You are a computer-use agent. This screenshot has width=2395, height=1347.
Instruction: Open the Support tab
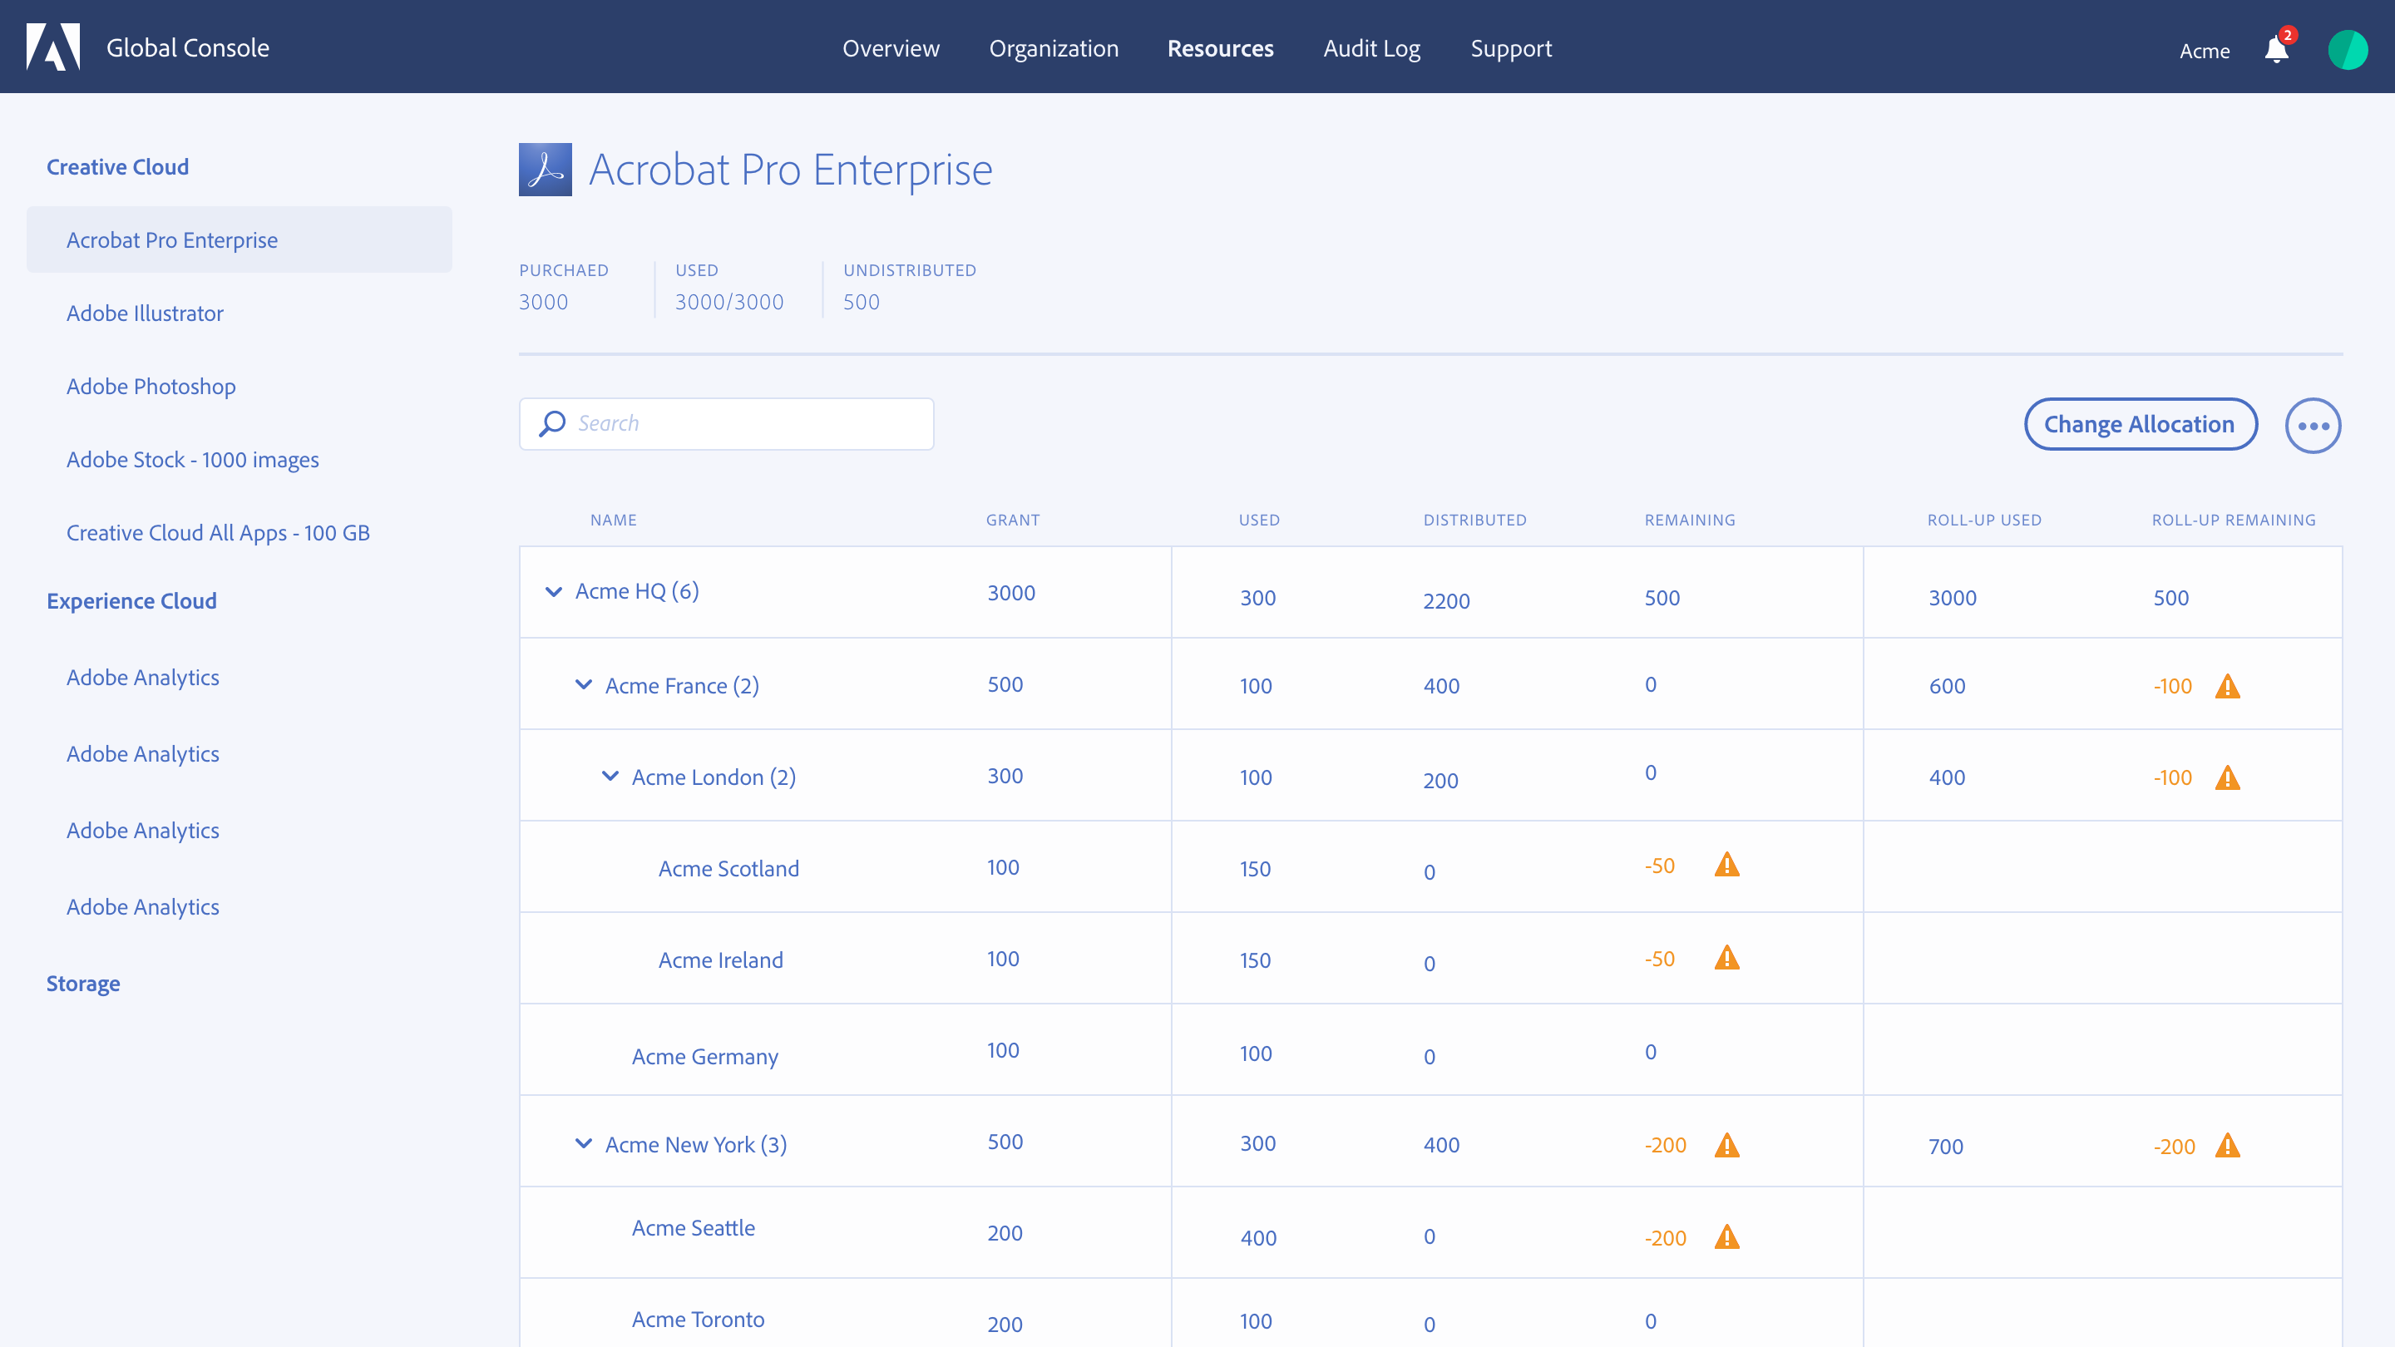[1511, 48]
